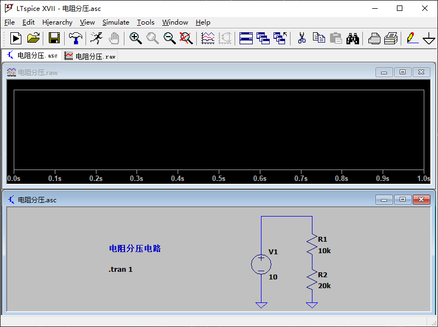The image size is (438, 327).
Task: Switch to the 电阻分压.raw tab
Action: pos(90,56)
